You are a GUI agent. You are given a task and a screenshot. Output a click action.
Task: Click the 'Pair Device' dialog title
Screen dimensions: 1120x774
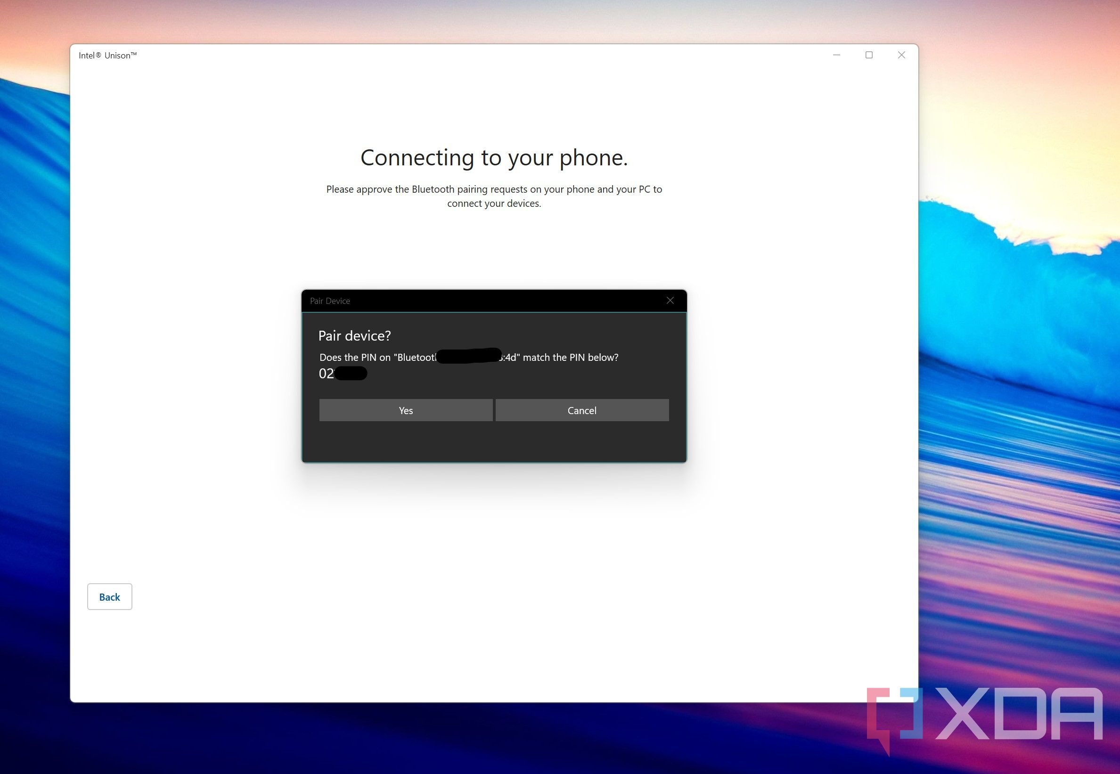(330, 301)
